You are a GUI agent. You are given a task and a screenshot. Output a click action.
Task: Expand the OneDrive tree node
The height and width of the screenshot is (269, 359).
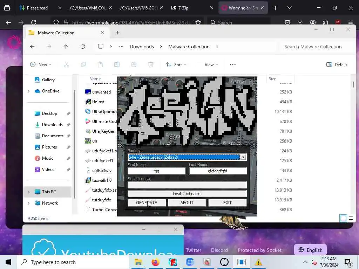tap(29, 91)
